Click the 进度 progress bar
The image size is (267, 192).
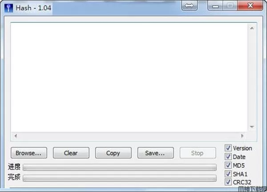[x=120, y=168]
